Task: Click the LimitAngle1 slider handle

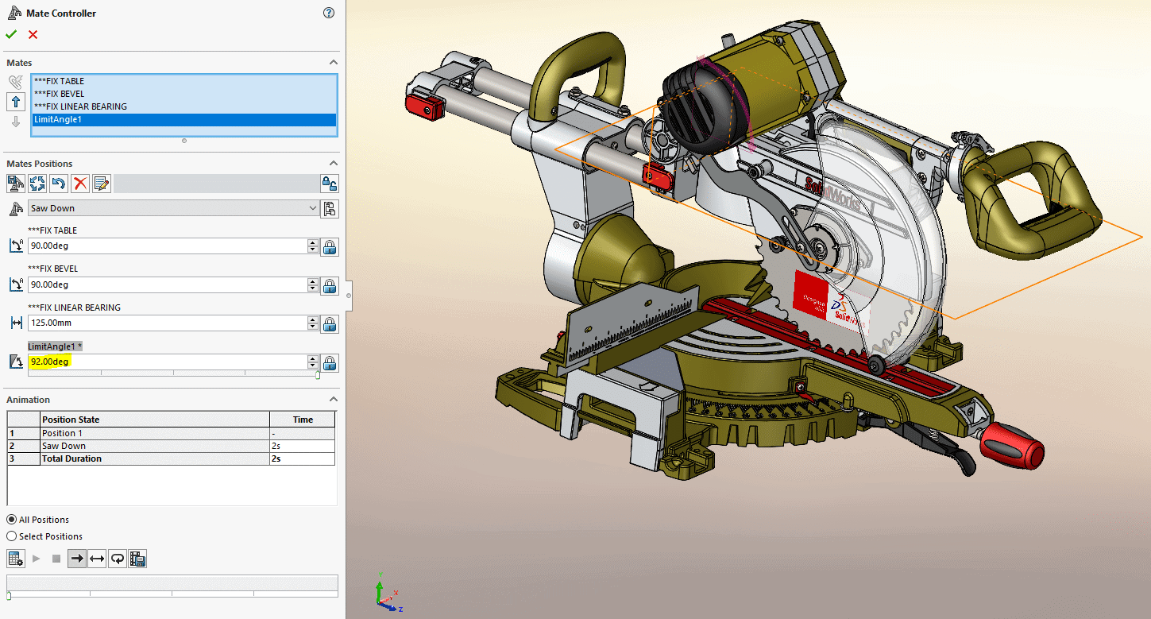Action: coord(318,373)
